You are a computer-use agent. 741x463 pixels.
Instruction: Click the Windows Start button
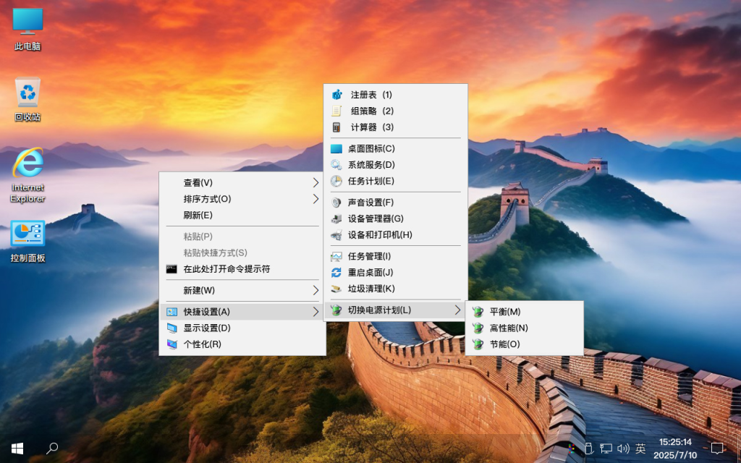pyautogui.click(x=16, y=449)
